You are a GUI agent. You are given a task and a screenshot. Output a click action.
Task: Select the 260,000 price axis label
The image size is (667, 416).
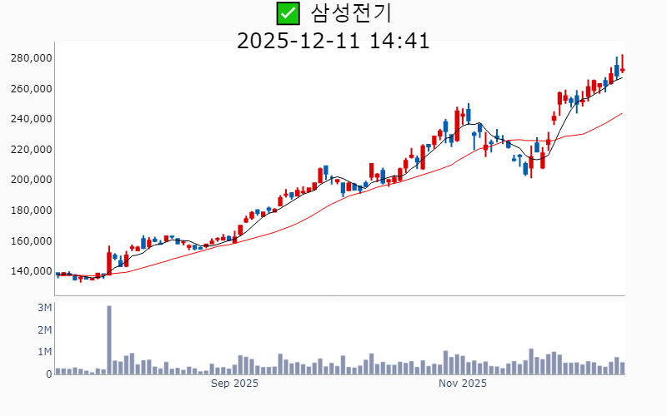[32, 89]
